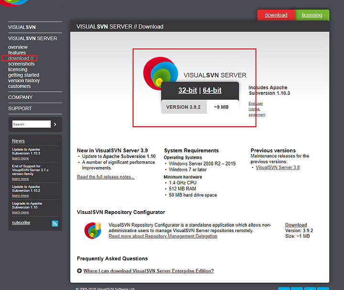Open licensing in the sidebar
This screenshot has width=344, height=290.
pyautogui.click(x=18, y=69)
